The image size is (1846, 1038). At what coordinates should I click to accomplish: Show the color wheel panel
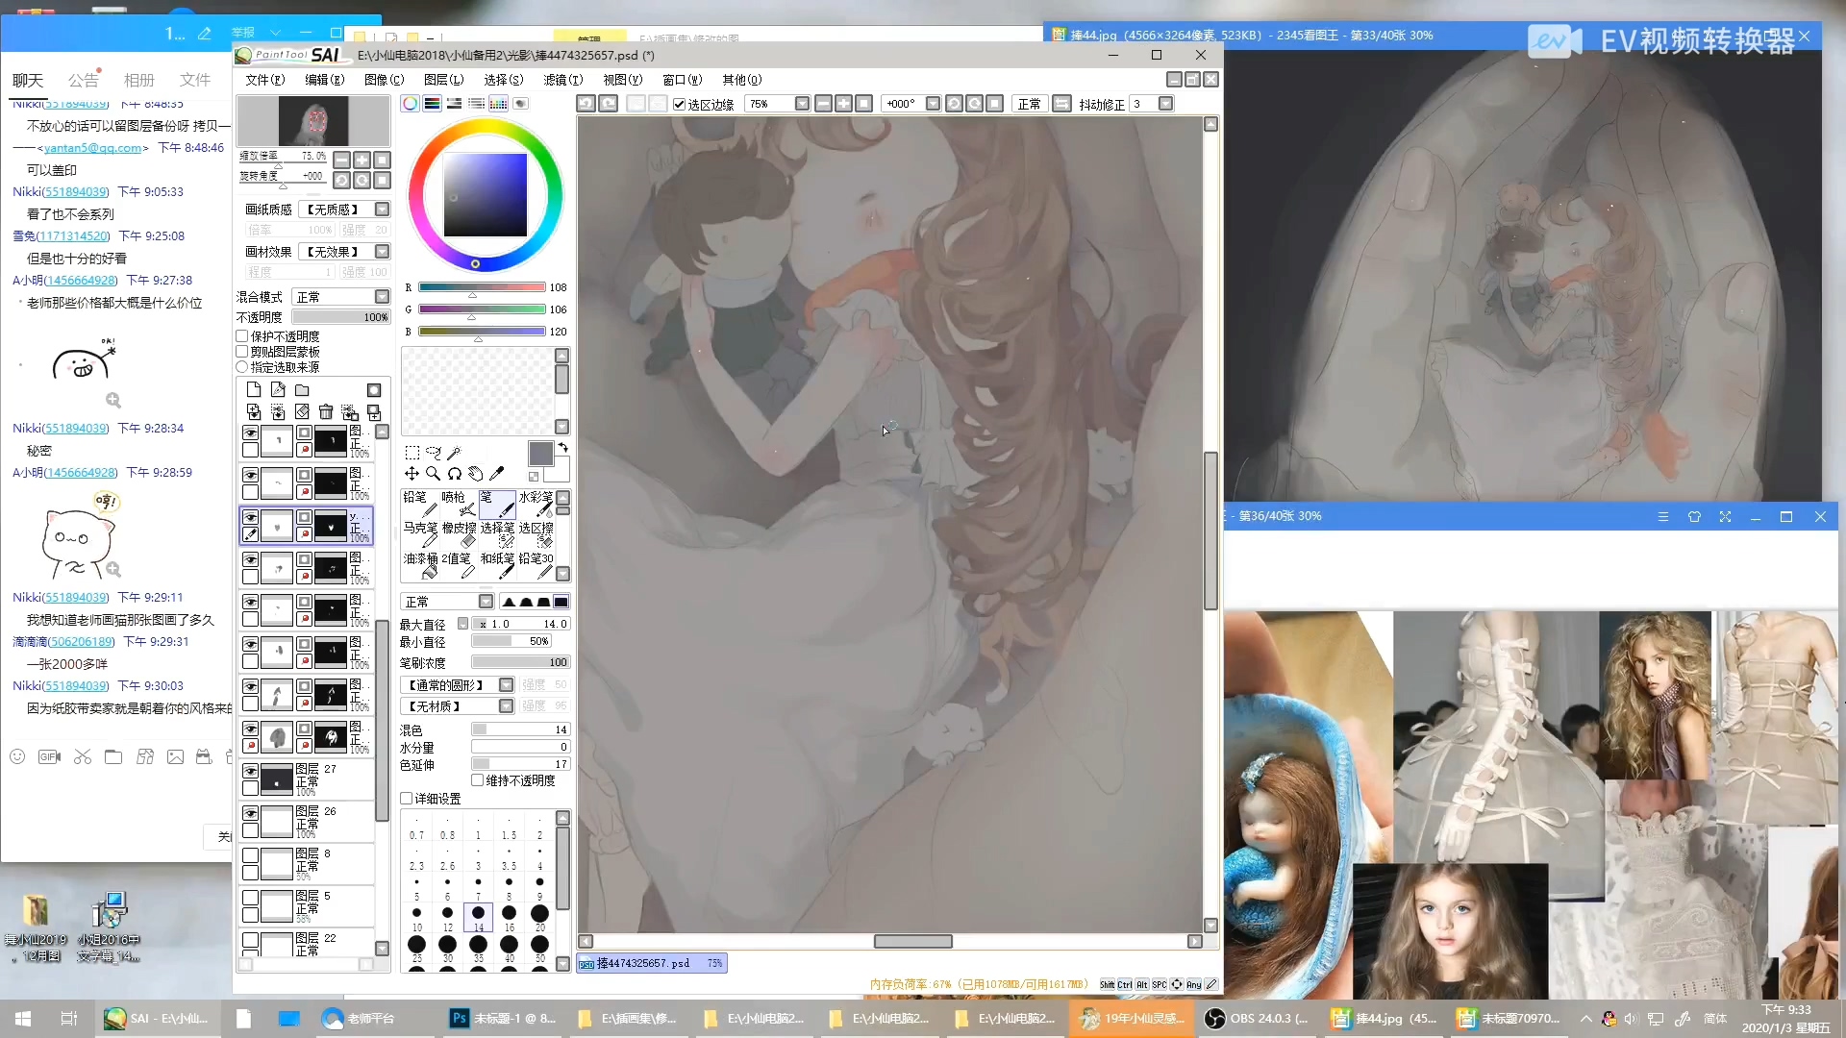(x=411, y=104)
